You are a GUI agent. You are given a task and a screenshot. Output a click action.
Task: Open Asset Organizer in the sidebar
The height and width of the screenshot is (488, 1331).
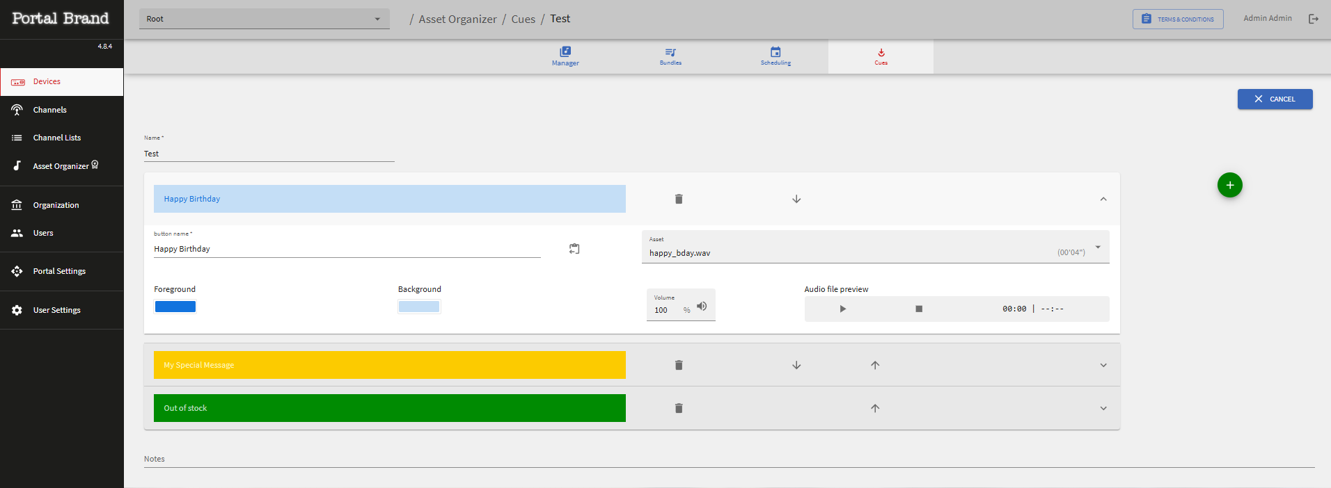point(62,166)
